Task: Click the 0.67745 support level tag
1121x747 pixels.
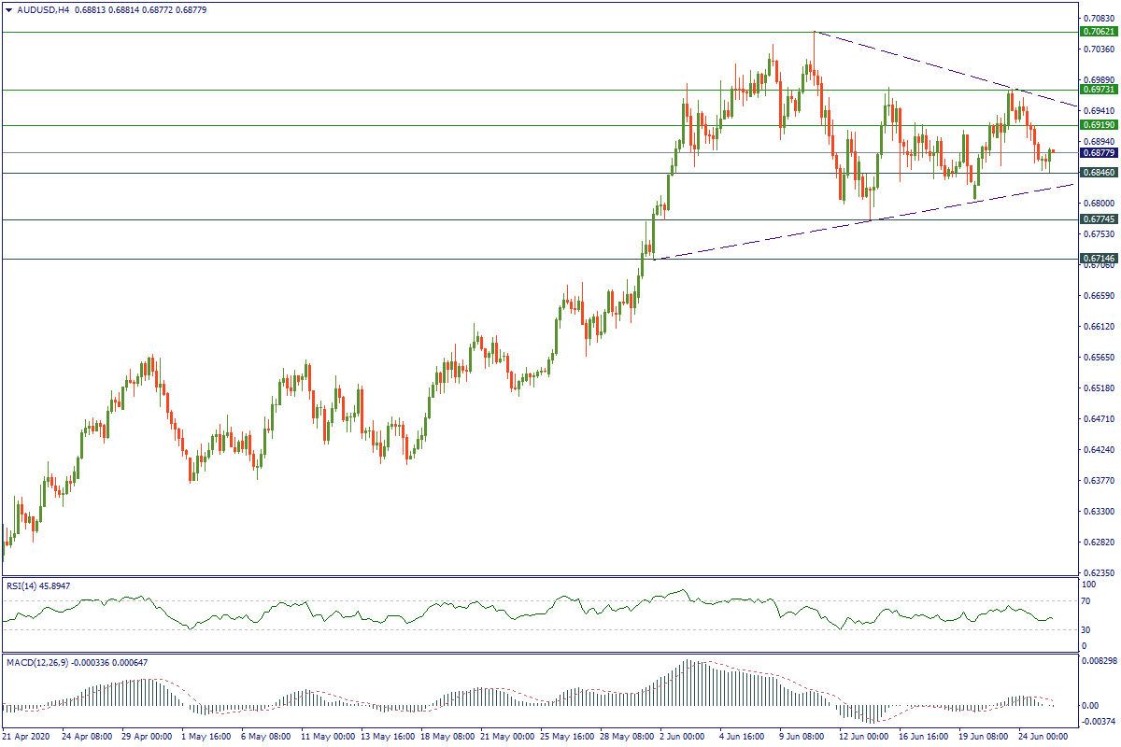Action: pyautogui.click(x=1099, y=219)
